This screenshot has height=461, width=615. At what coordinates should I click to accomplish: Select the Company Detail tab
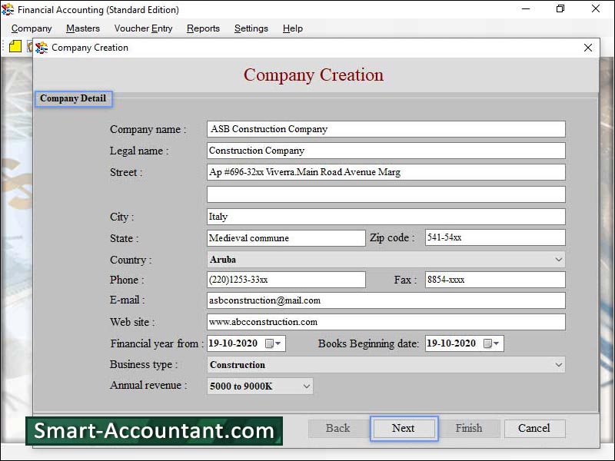(73, 98)
